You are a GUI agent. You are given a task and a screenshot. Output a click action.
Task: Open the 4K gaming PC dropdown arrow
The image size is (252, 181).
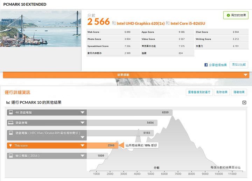pos(83,113)
